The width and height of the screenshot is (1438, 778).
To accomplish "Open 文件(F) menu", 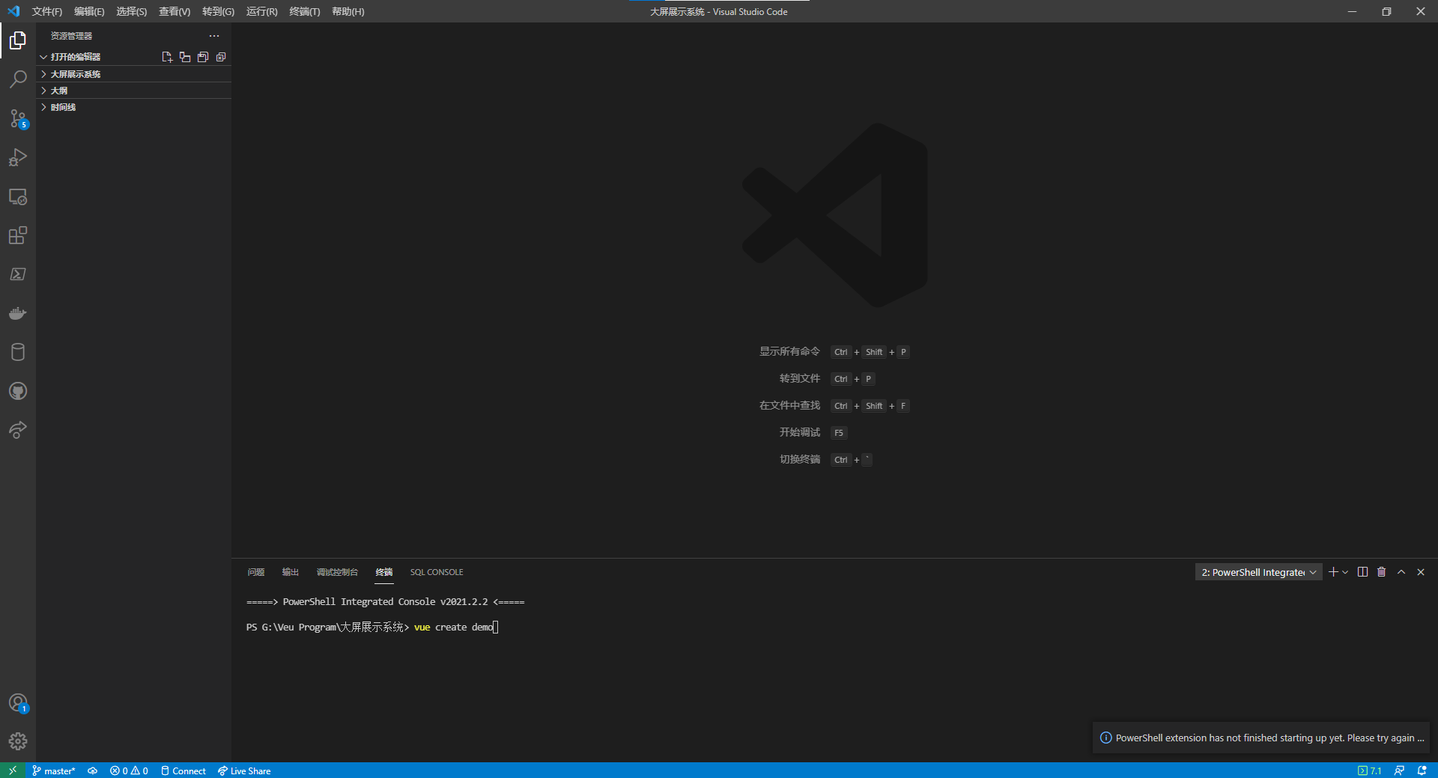I will (x=46, y=11).
